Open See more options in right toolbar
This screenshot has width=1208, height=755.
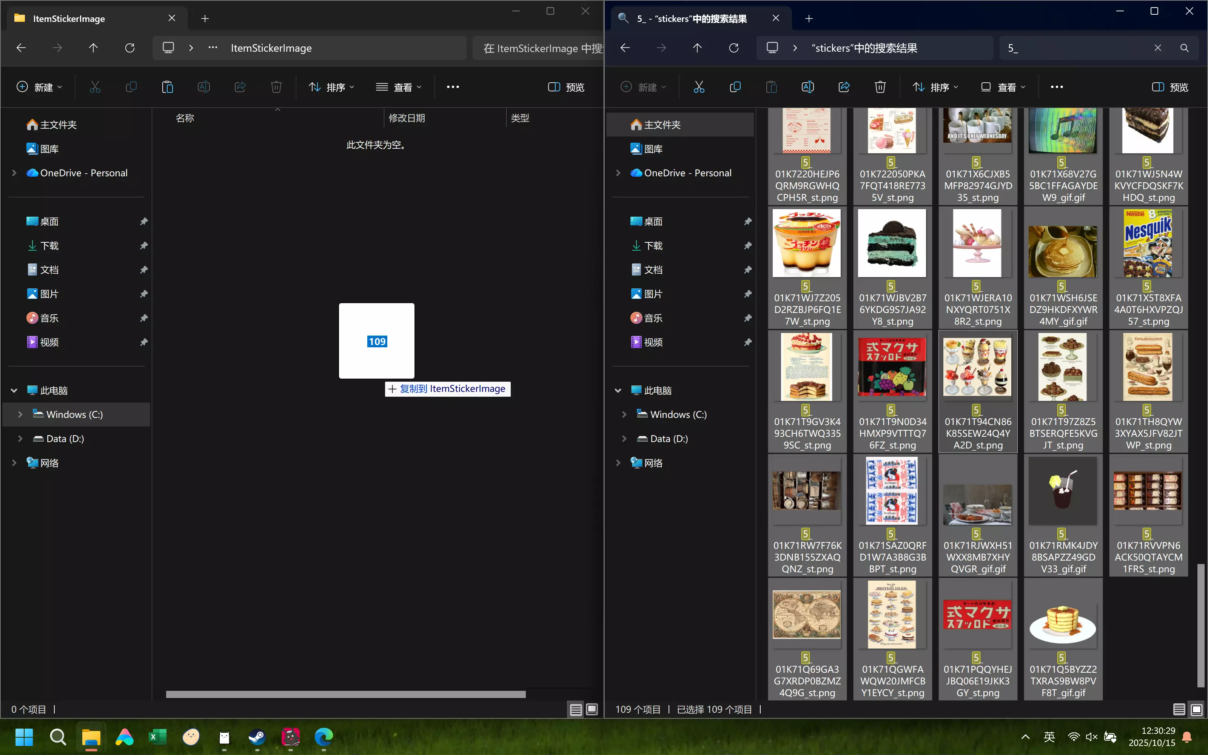[x=1057, y=87]
